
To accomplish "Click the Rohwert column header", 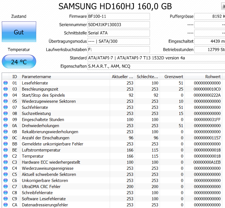I will (x=203, y=77).
